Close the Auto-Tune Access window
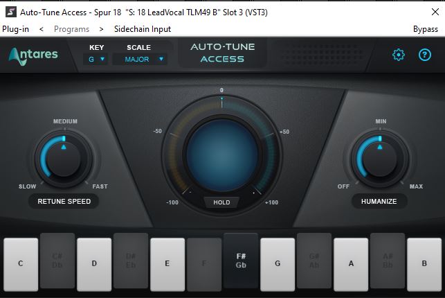Image resolution: width=445 pixels, height=298 pixels. pos(435,12)
